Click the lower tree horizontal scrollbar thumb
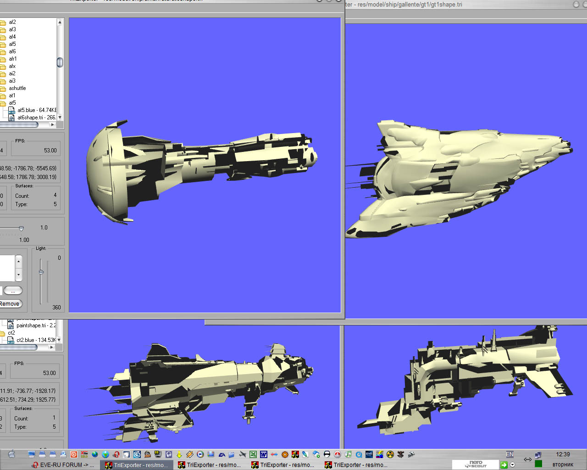Screen dimensions: 587x470 pyautogui.click(x=18, y=347)
